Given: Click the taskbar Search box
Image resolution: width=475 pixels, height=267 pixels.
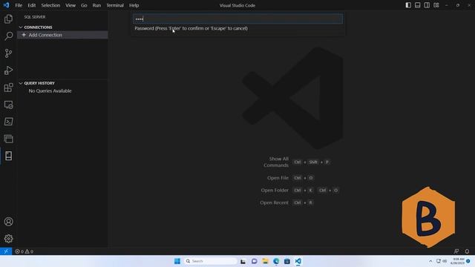Looking at the screenshot, I should [210, 261].
